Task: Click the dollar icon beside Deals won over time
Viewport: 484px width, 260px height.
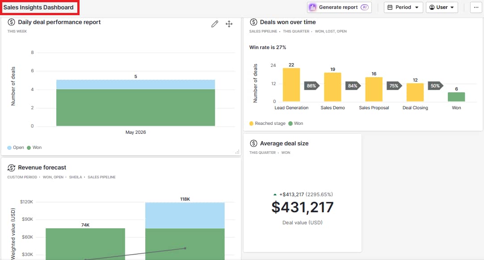Action: pyautogui.click(x=253, y=22)
